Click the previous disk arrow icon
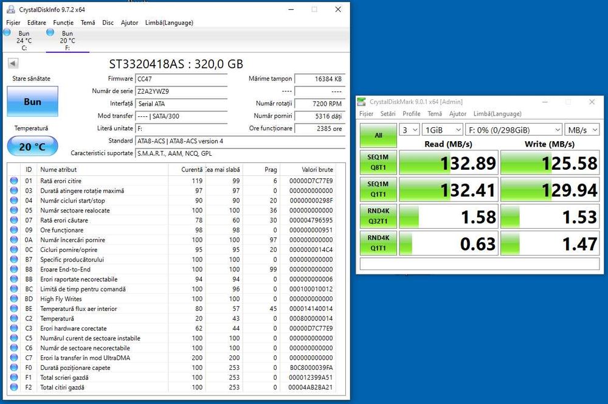 pyautogui.click(x=13, y=63)
